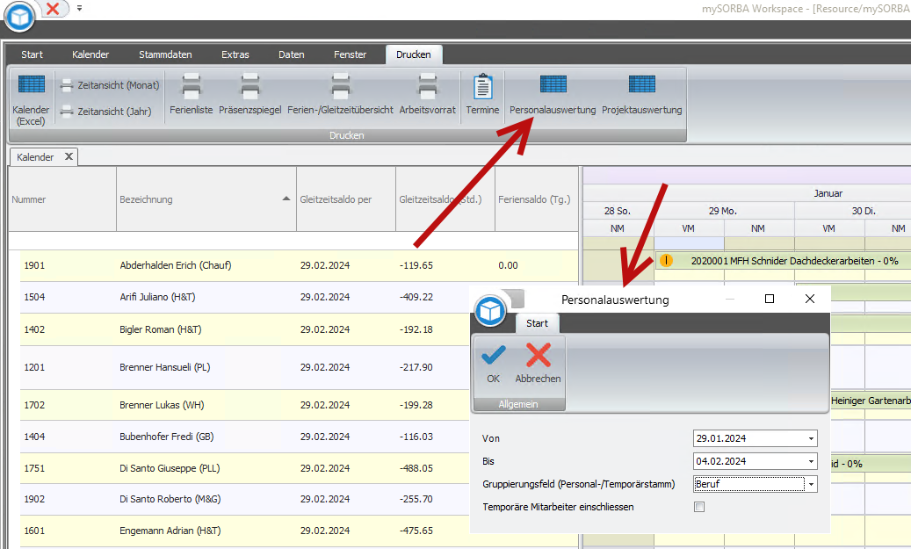This screenshot has width=911, height=549.
Task: Click Gleitzeitsaldo value -119.65
Action: (416, 265)
